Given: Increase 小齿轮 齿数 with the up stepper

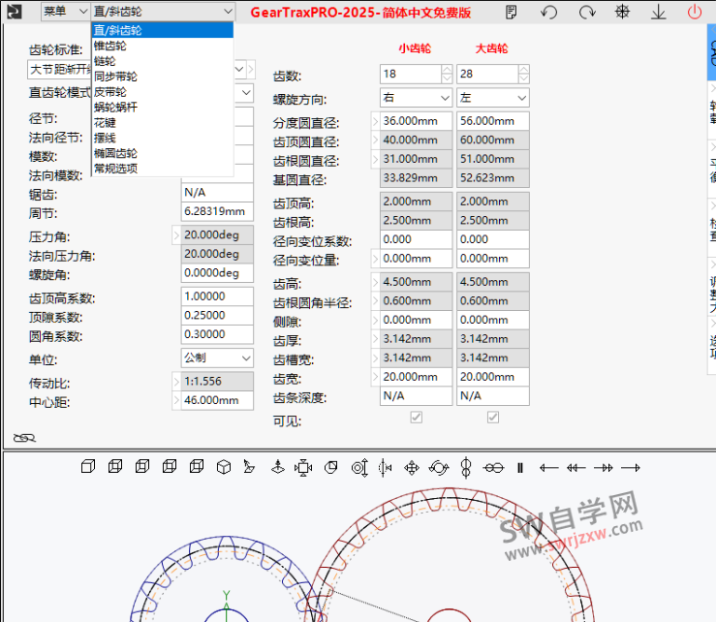Looking at the screenshot, I should coord(447,70).
